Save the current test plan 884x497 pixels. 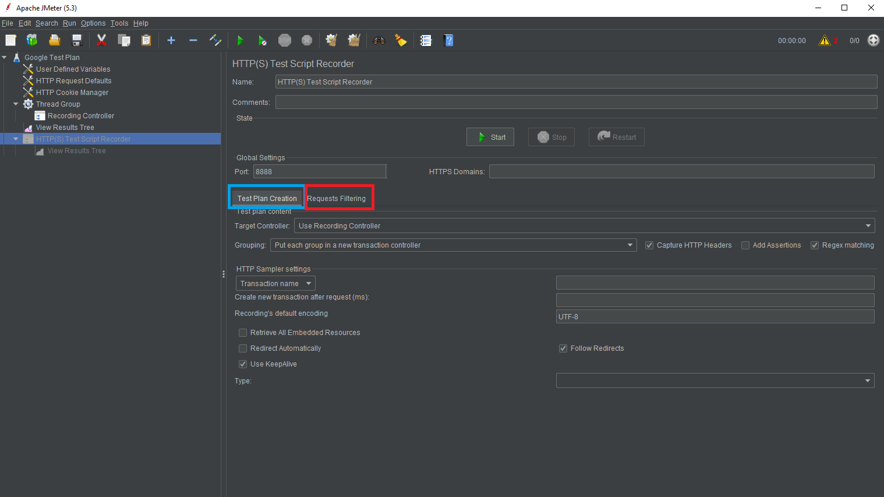click(x=76, y=40)
